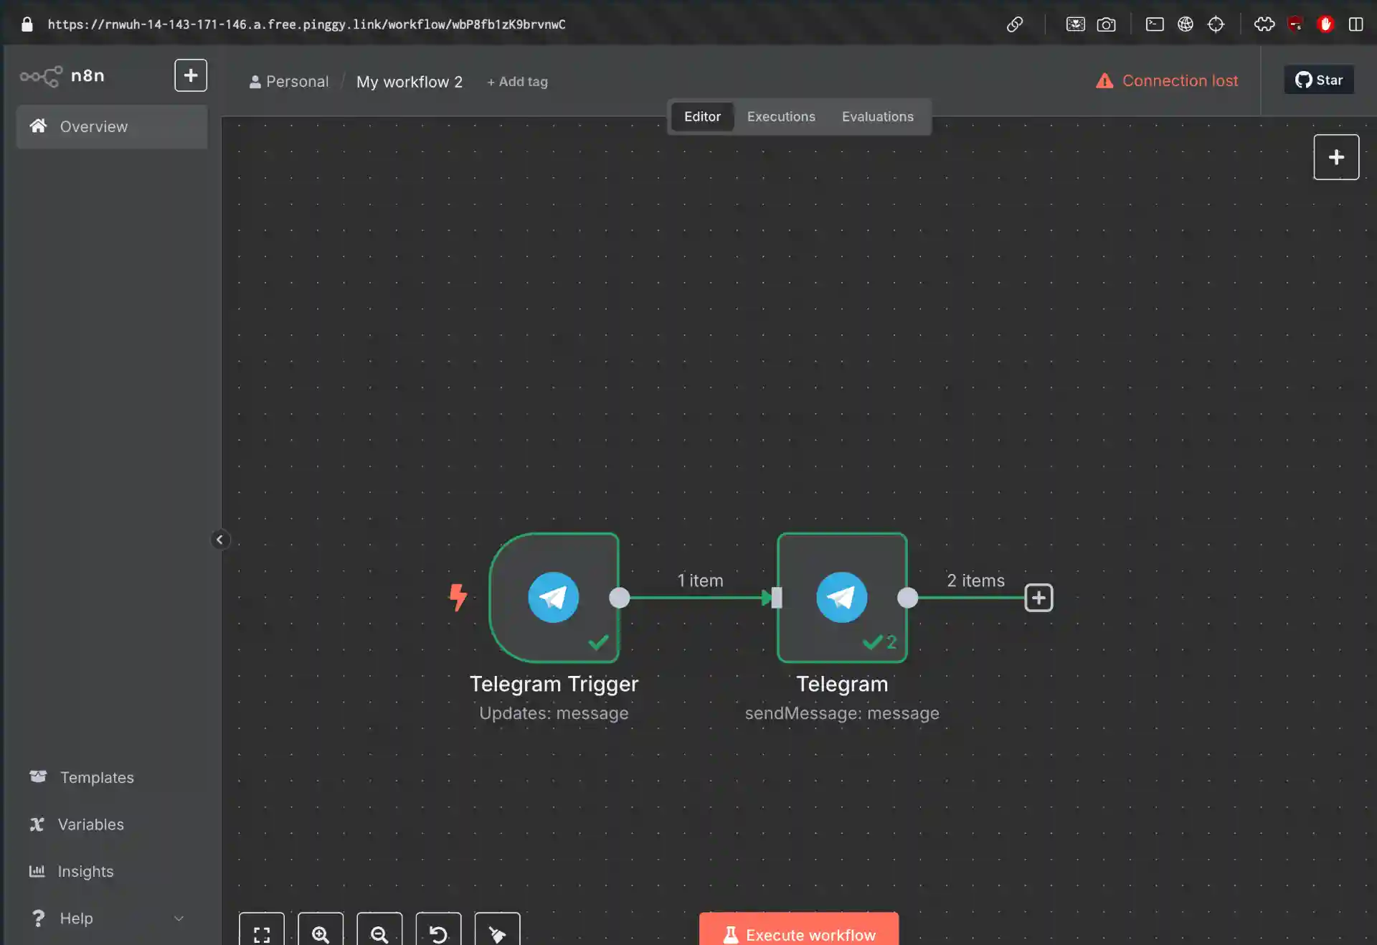Toggle the browser side panel icon

1355,24
